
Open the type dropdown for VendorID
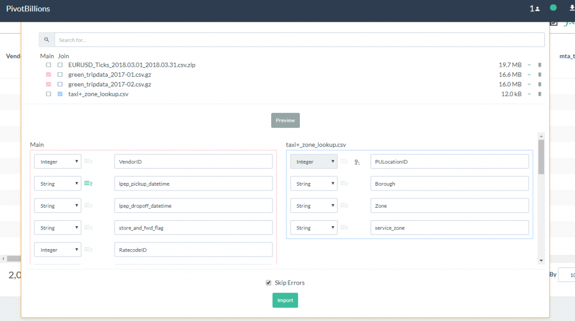[x=57, y=162]
